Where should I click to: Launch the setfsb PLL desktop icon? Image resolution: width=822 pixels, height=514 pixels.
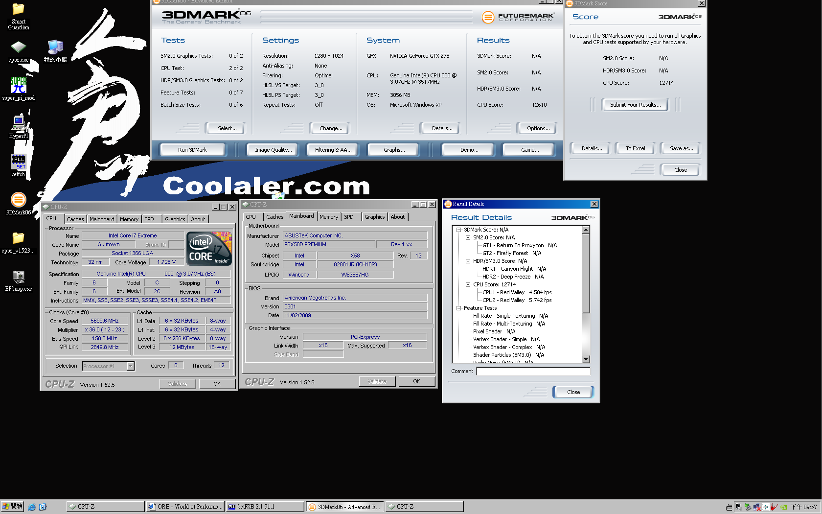pyautogui.click(x=18, y=162)
